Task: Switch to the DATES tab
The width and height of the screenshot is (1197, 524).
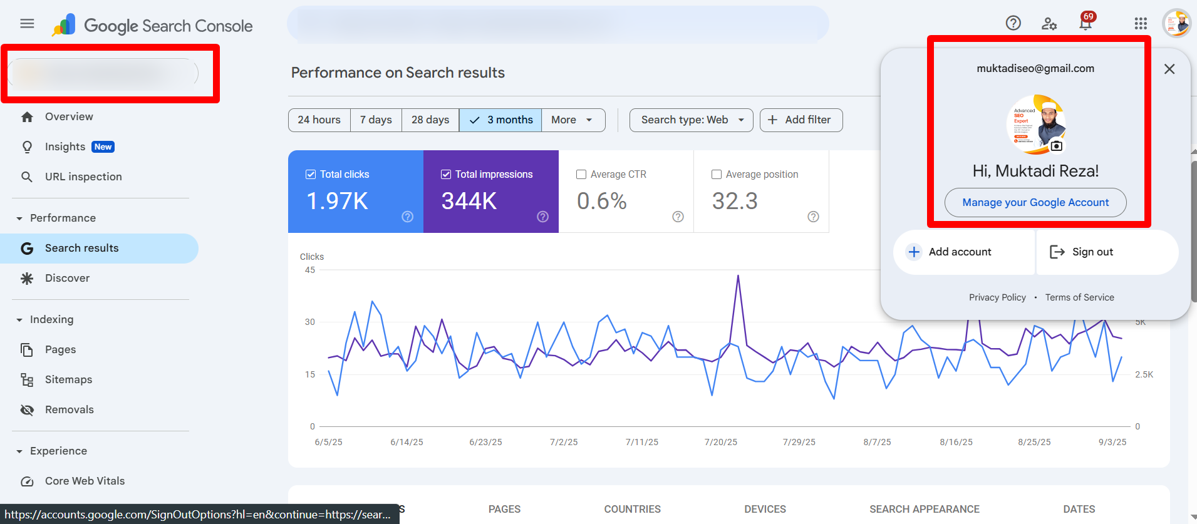Action: 1079,509
